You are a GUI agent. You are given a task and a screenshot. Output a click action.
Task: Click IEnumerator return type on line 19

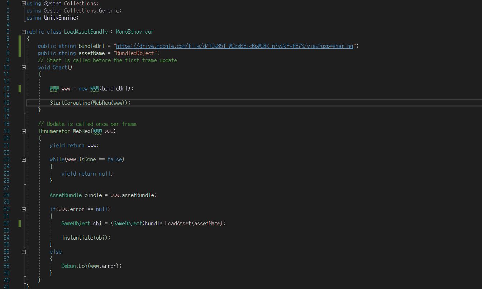click(x=54, y=131)
